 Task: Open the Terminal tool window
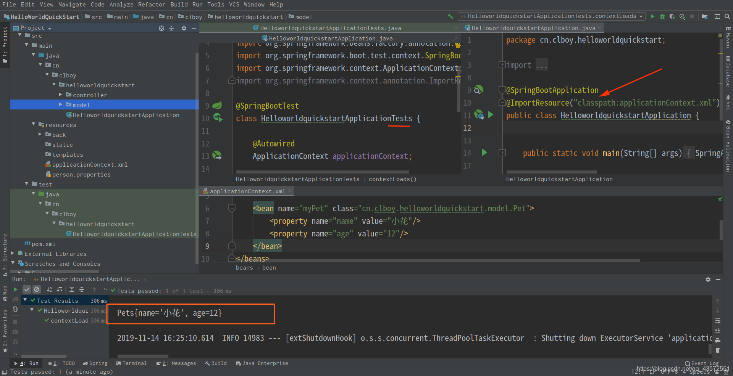point(131,363)
